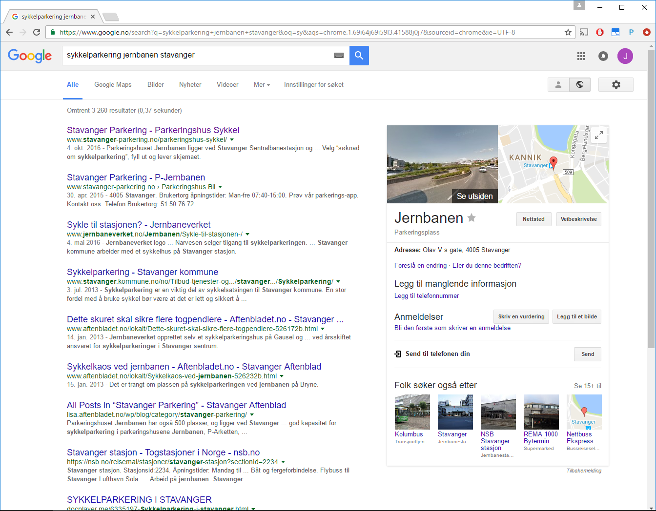Click Bli den første som skriver anmeldelse
Screen dimensions: 656x511
point(452,328)
